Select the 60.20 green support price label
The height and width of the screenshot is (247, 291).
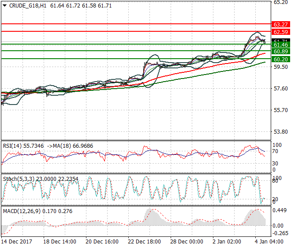(280, 60)
